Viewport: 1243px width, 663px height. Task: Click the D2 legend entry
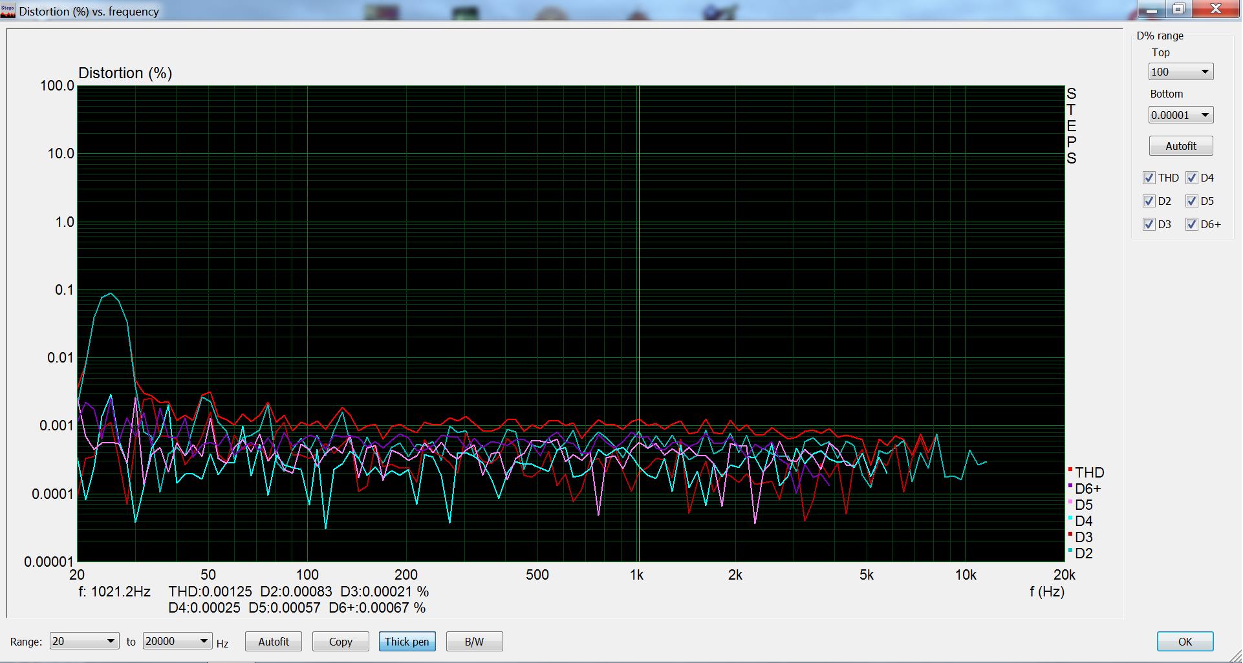point(1081,553)
